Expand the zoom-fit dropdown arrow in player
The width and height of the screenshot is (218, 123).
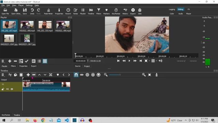150,61
